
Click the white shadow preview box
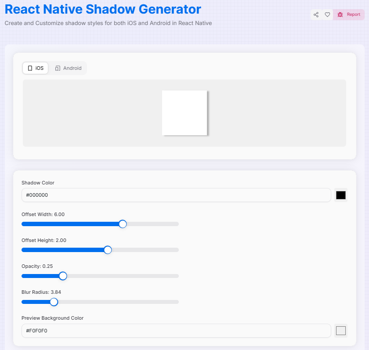(184, 112)
